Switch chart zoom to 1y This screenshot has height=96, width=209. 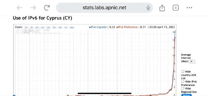[66, 28]
